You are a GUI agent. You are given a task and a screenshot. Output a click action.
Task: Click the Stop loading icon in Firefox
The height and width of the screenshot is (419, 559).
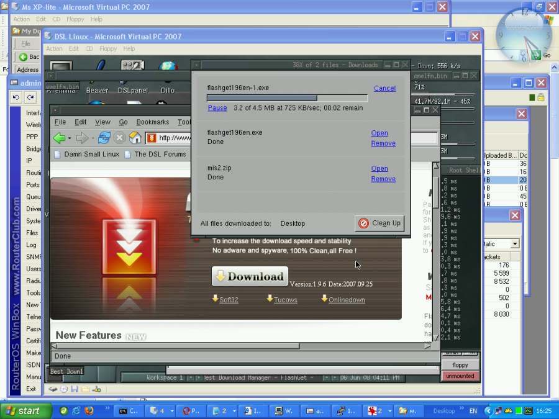119,138
